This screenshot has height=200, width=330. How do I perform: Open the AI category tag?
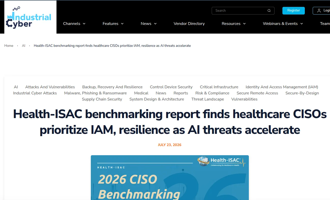coord(16,87)
